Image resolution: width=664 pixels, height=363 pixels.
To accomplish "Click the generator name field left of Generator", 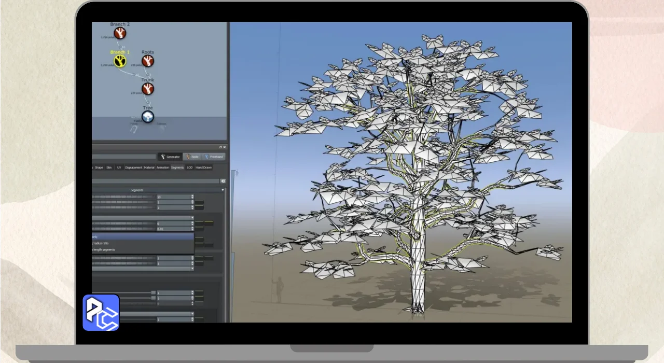I will (123, 157).
